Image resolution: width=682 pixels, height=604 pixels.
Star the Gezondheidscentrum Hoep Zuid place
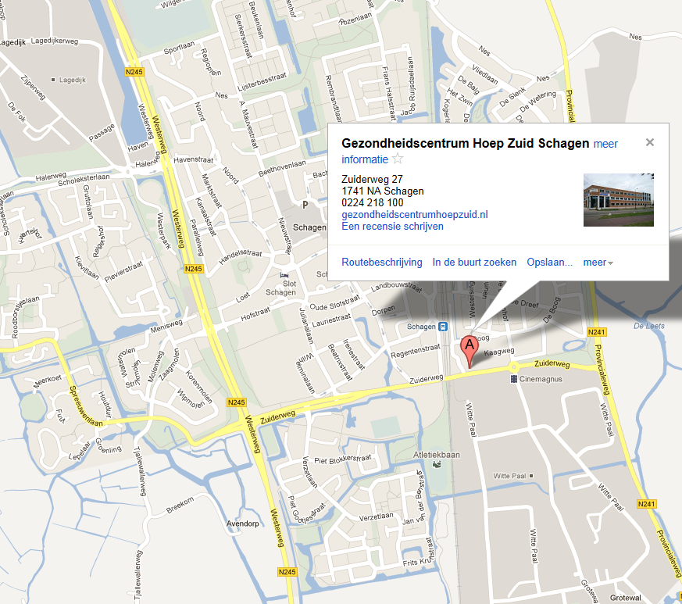(x=398, y=159)
